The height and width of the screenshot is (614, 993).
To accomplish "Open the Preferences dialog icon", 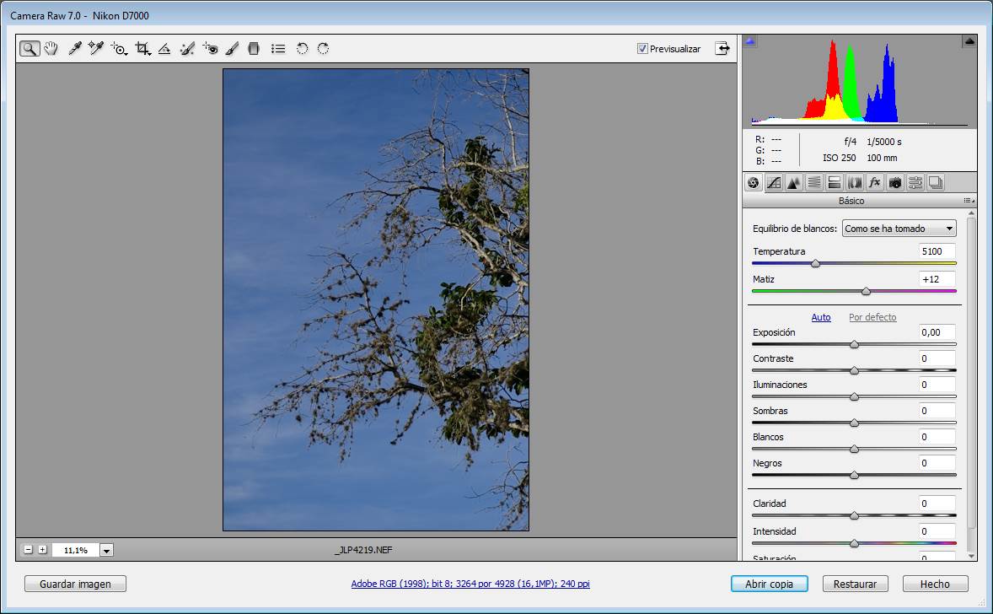I will (x=278, y=49).
